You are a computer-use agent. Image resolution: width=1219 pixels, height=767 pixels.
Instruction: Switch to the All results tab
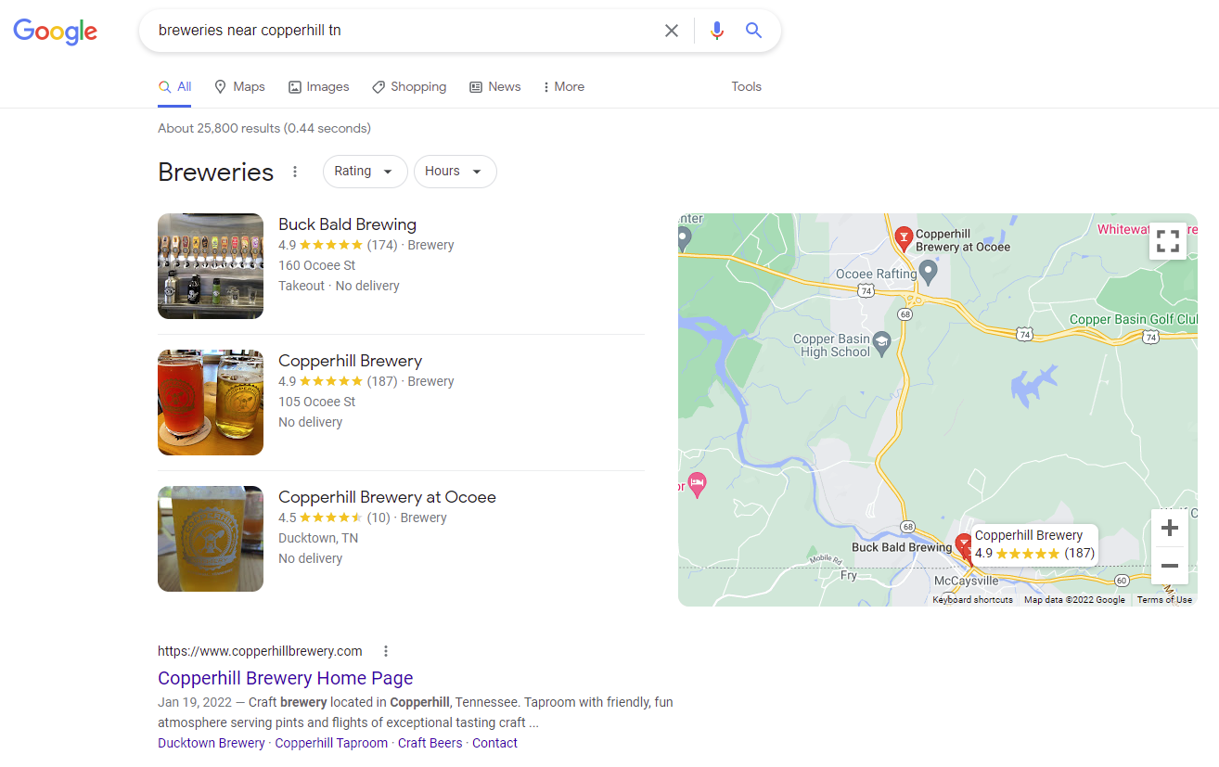[174, 86]
